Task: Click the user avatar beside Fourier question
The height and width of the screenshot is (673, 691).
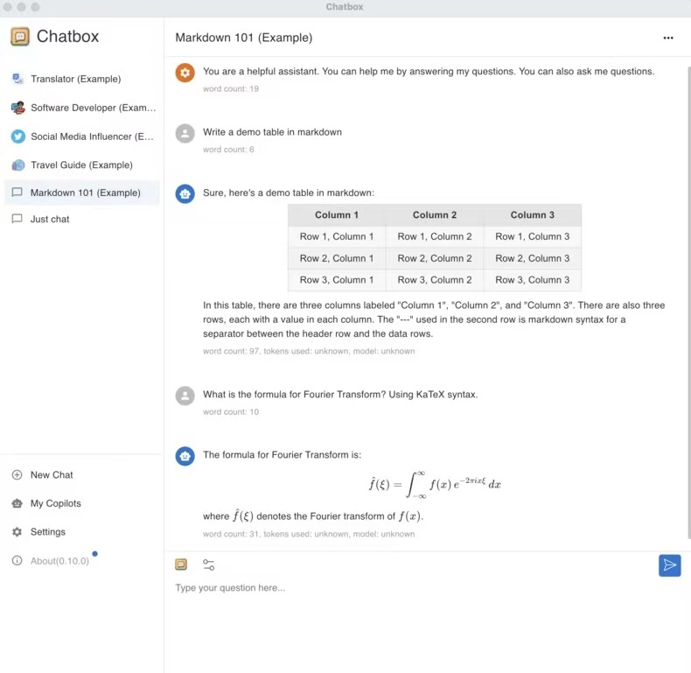Action: (x=185, y=396)
